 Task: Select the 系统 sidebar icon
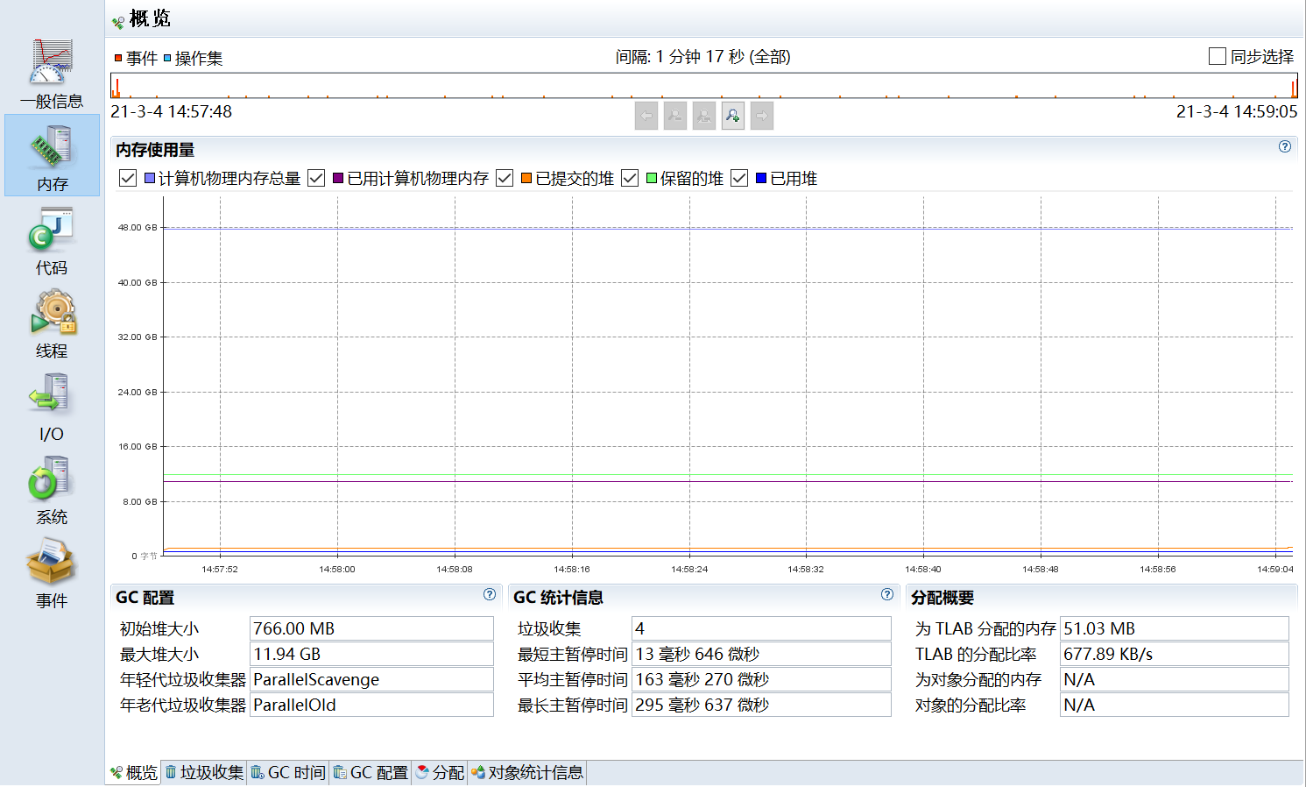pos(50,488)
